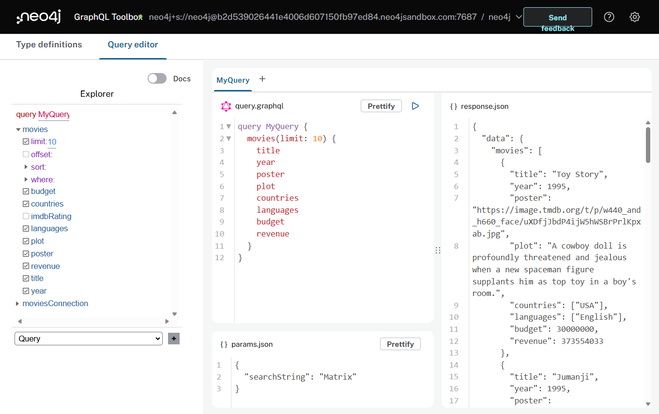
Task: Click the response panel vertical scrollbar thumb
Action: point(648,145)
